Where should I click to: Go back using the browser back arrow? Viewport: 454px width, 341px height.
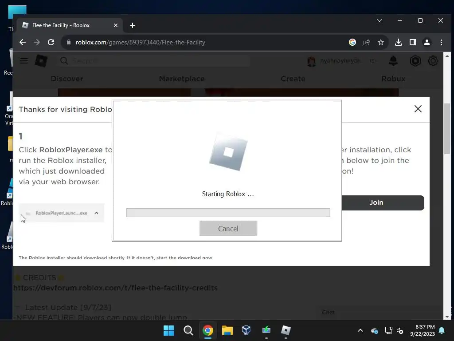[23, 42]
